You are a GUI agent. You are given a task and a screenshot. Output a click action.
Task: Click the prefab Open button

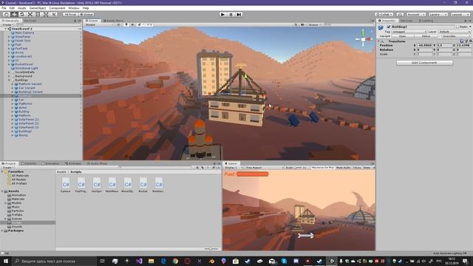pyautogui.click(x=402, y=36)
